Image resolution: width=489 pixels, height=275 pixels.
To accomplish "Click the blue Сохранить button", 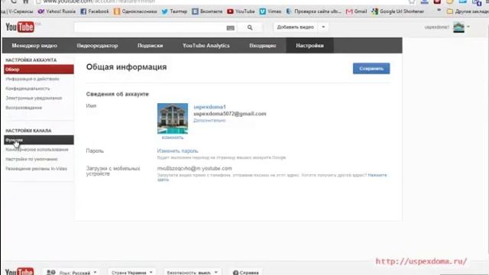I will [371, 69].
